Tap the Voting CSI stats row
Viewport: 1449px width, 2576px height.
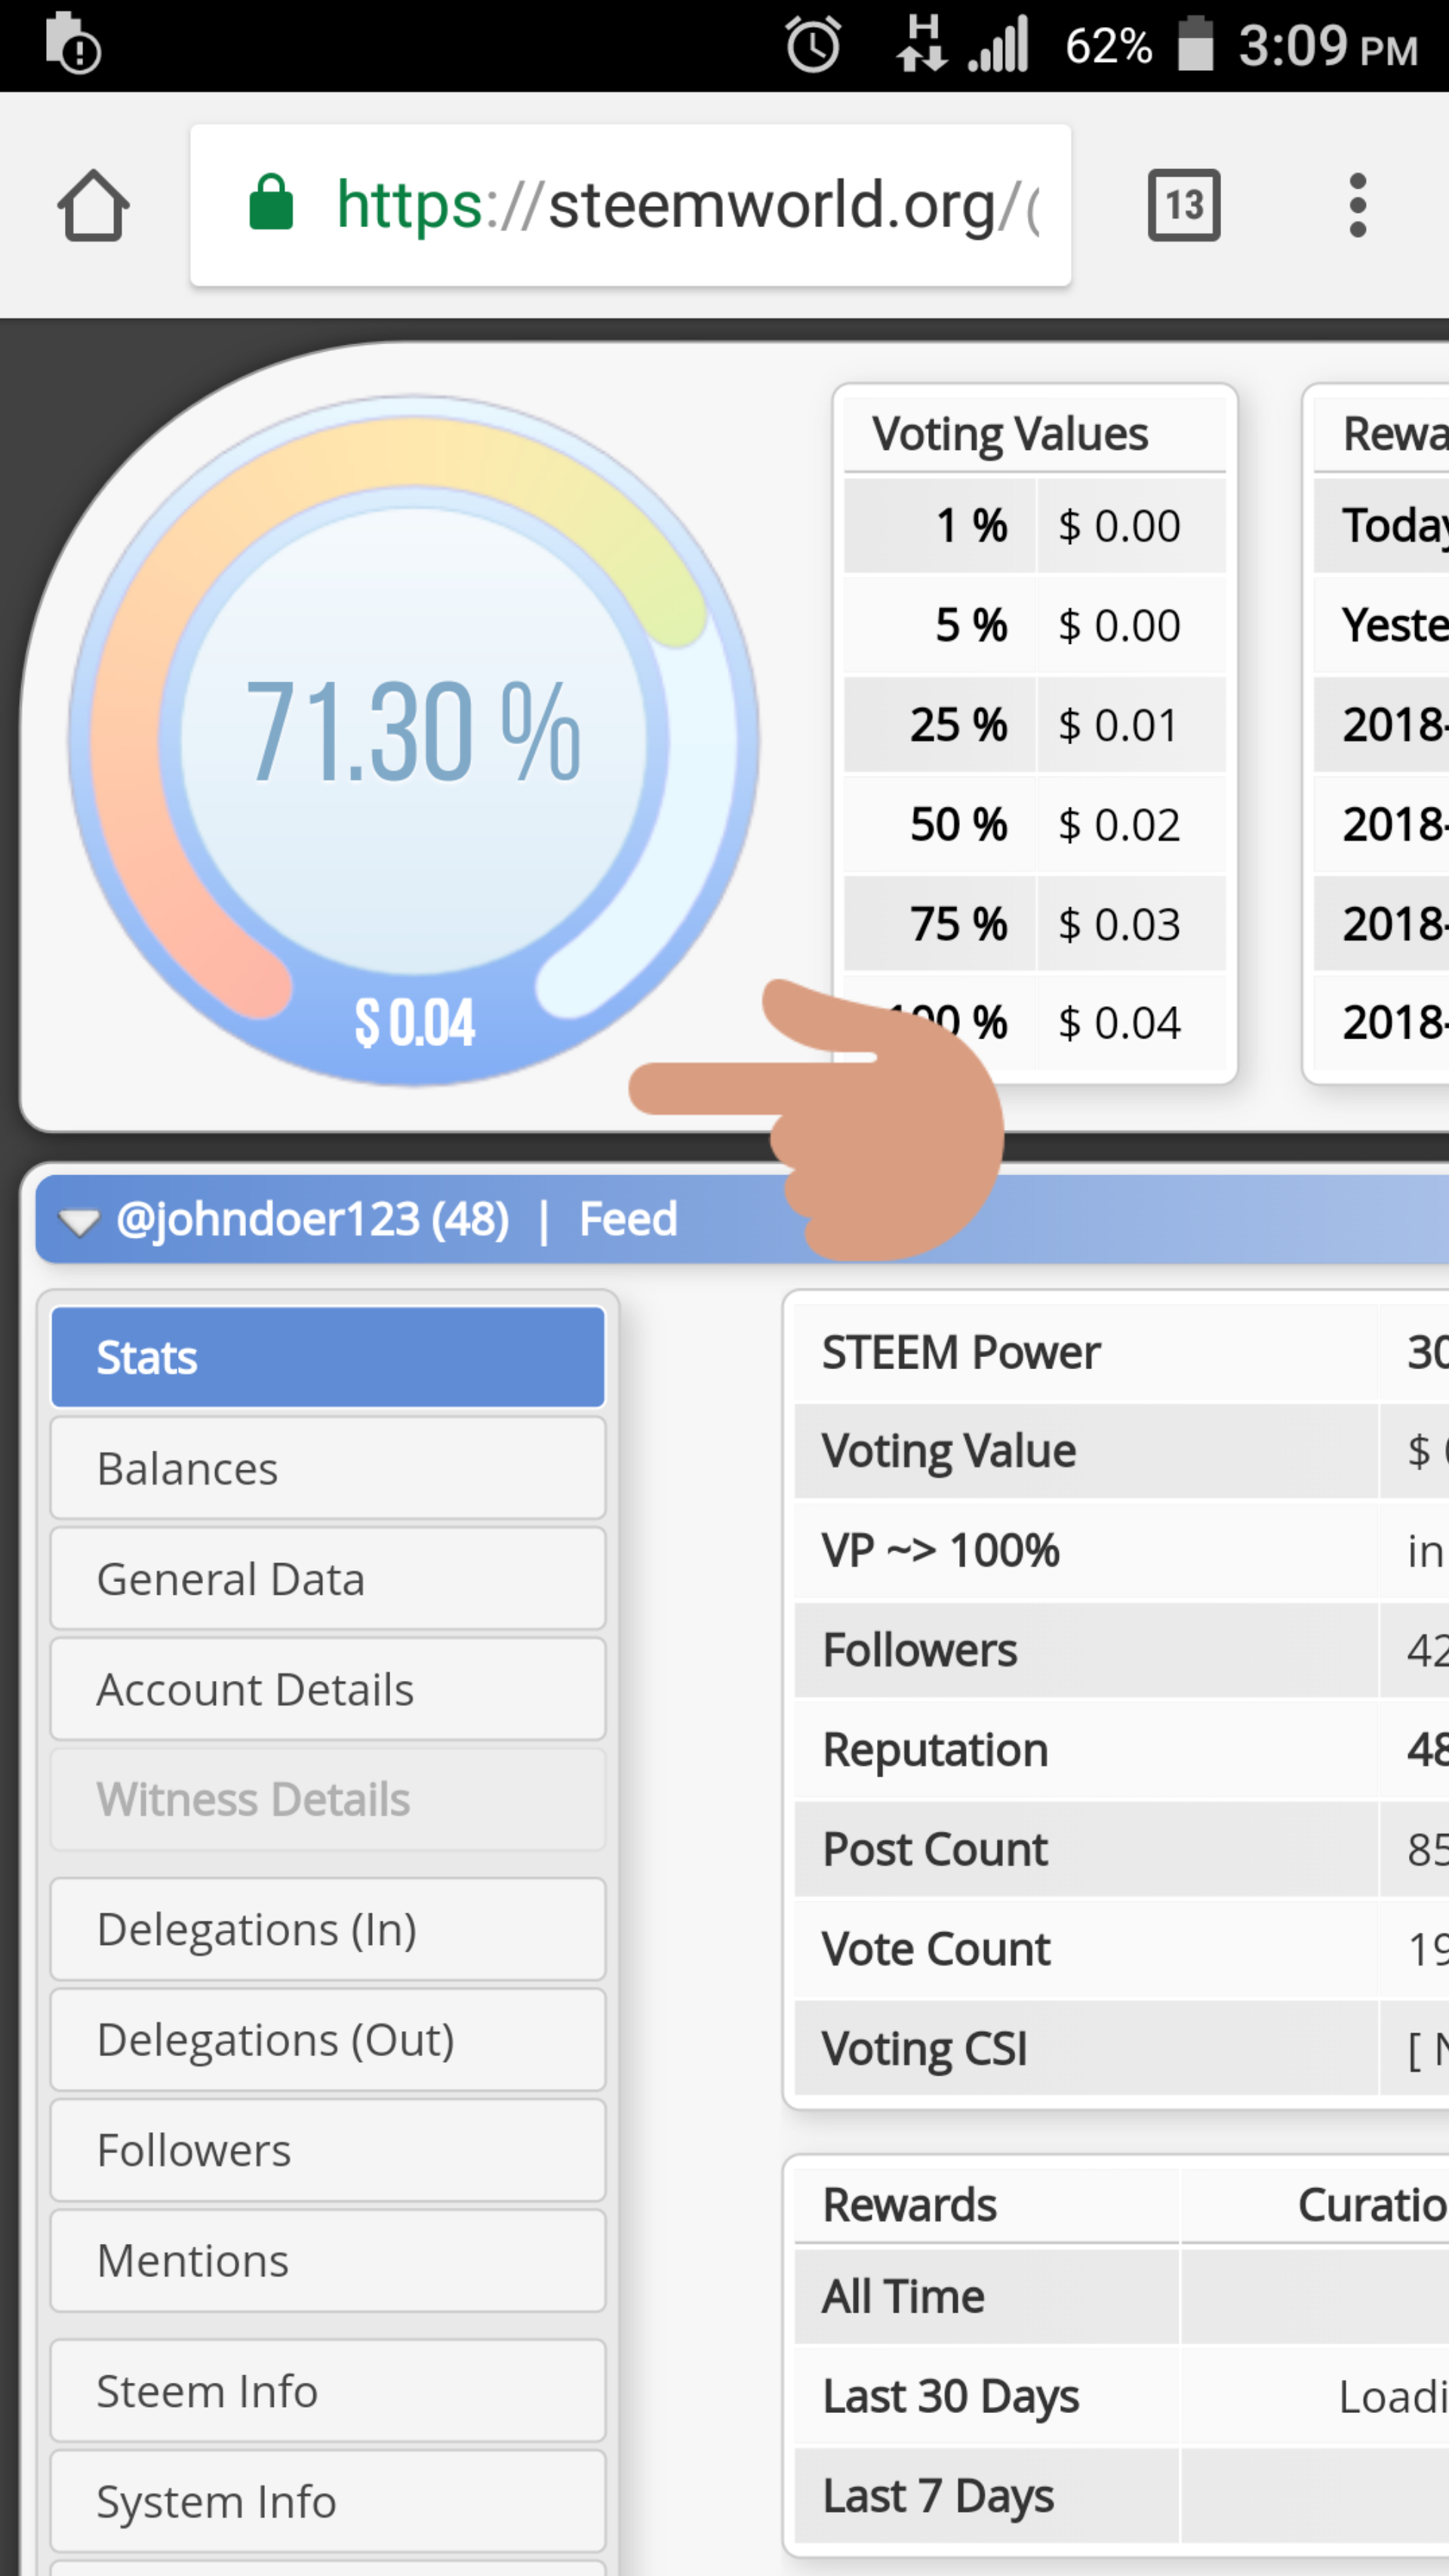(x=1122, y=2048)
